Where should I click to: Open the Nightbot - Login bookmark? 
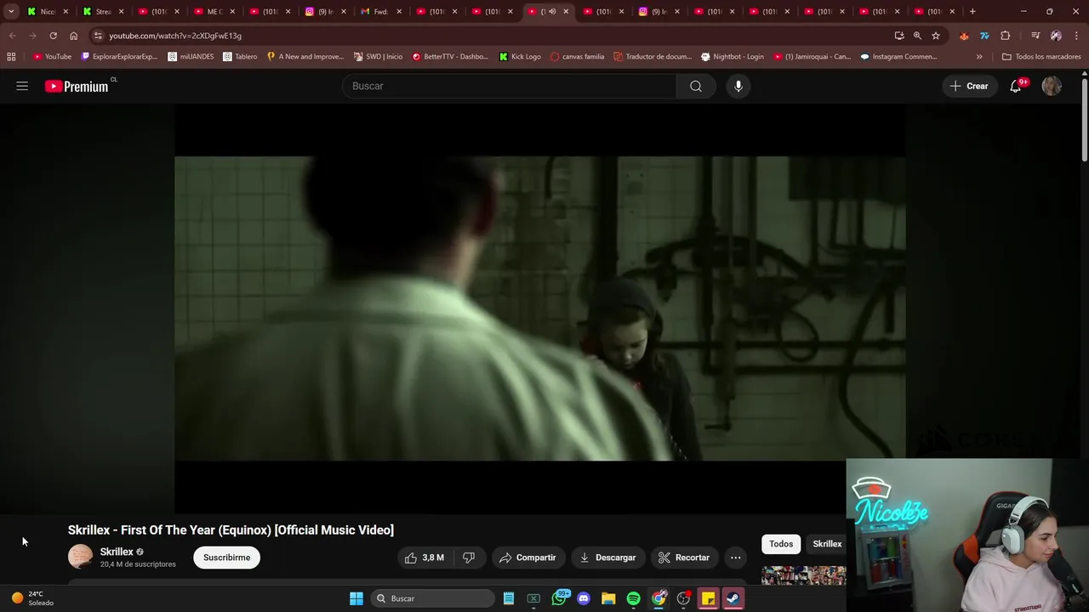[732, 57]
